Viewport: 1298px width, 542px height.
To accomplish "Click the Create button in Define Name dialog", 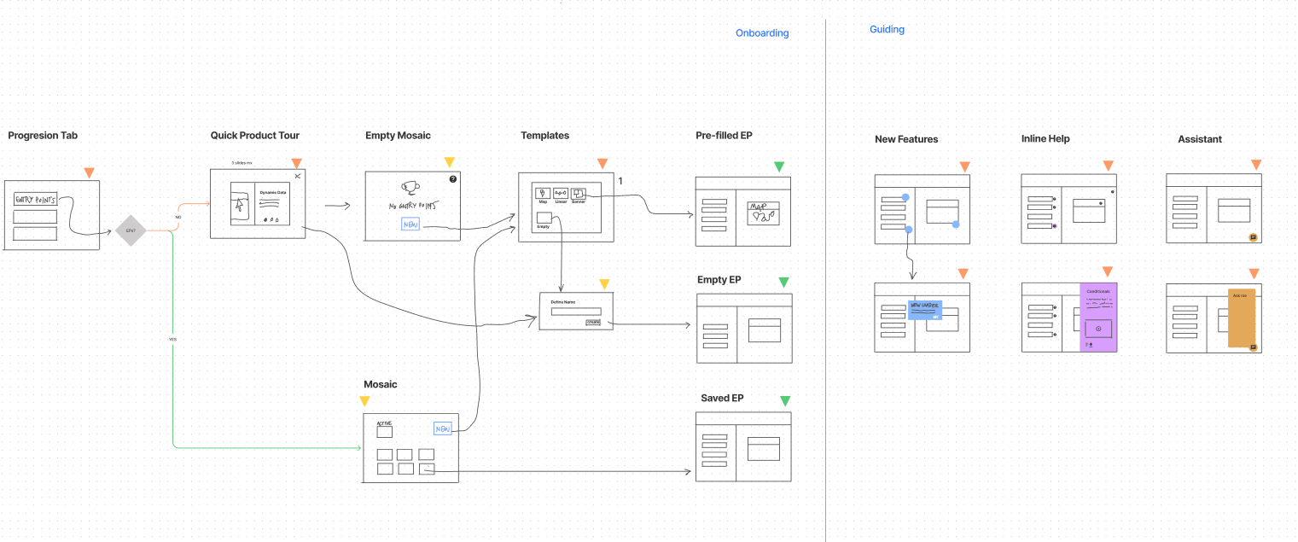I will point(592,322).
